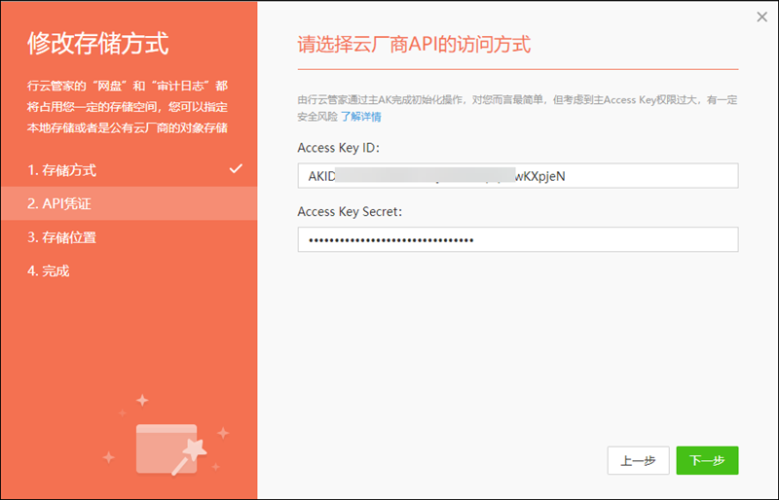Click the sidebar description about 网盘 and 审计日志
This screenshot has width=779, height=500.
(128, 107)
